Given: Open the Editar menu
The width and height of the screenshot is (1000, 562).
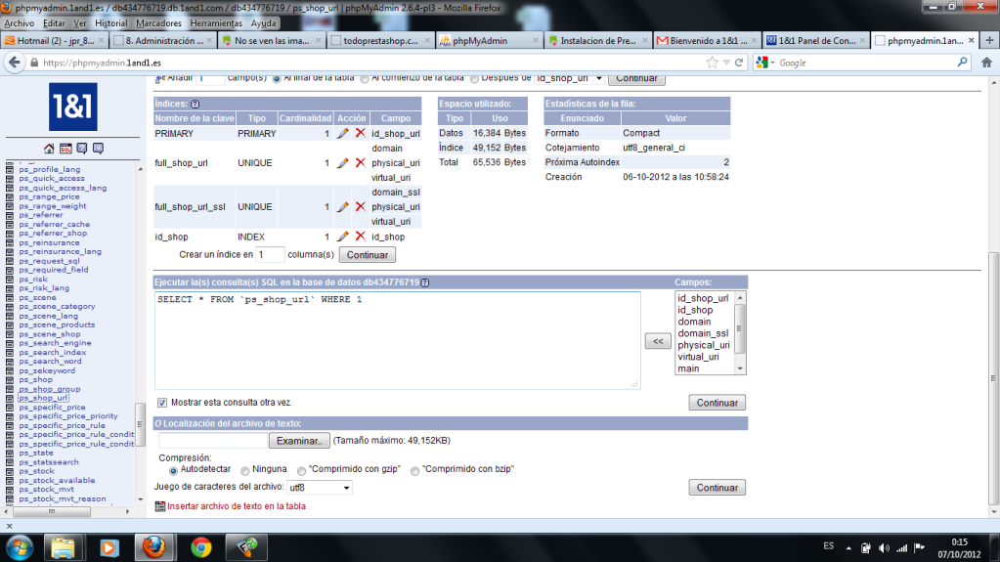Looking at the screenshot, I should pyautogui.click(x=54, y=22).
